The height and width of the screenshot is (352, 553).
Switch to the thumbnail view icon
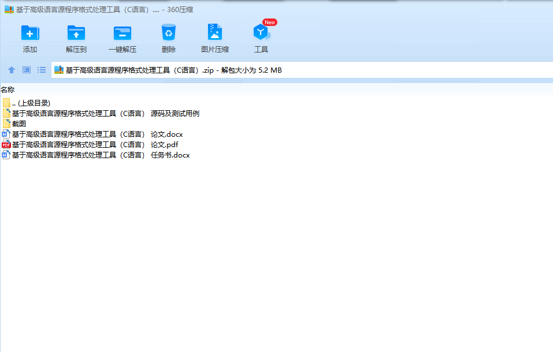(x=27, y=70)
